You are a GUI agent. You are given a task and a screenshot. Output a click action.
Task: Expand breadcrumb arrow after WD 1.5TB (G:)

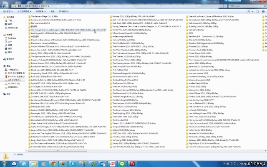[x=39, y=6]
